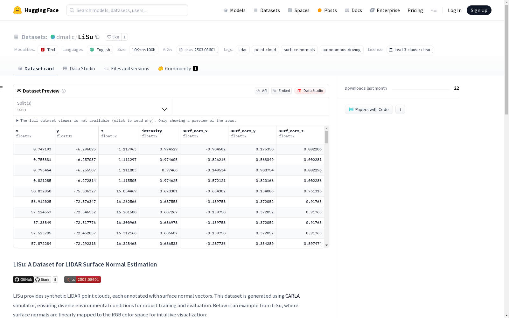
Task: Click Log In
Action: point(455,10)
